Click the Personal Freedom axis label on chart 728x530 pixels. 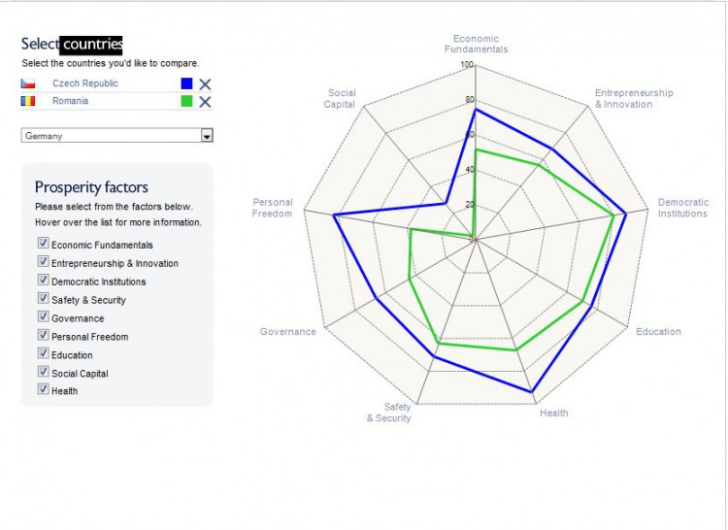pos(272,208)
